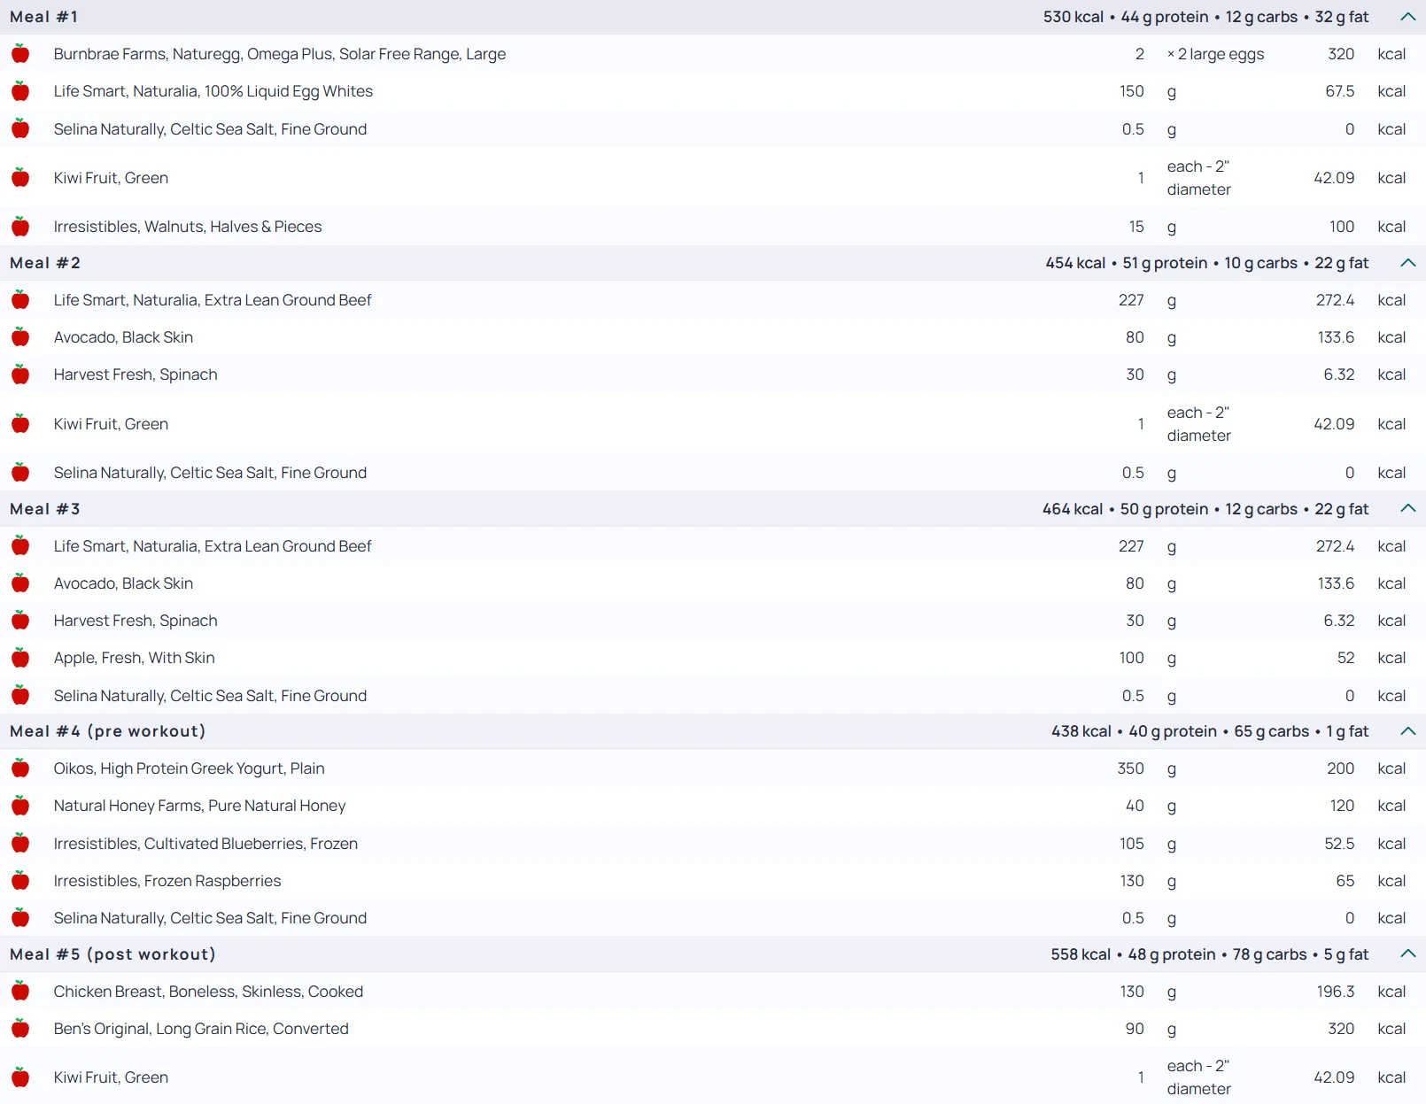1426x1104 pixels.
Task: Click the "× 2 large eggs" unit label
Action: (1215, 54)
